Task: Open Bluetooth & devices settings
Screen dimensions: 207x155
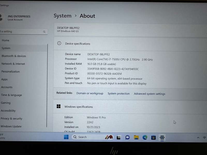Action: 14,56
